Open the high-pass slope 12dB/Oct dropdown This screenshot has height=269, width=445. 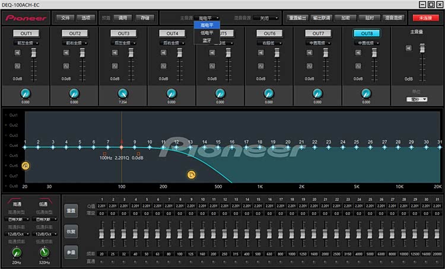tap(17, 234)
